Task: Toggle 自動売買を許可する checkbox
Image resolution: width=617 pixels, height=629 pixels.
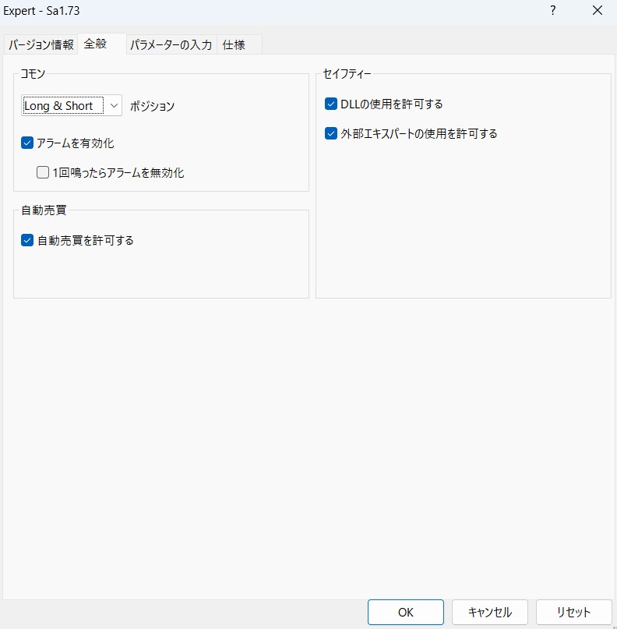Action: click(28, 240)
